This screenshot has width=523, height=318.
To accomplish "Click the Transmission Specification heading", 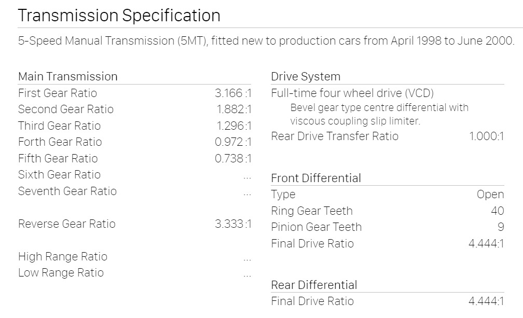I will [119, 16].
